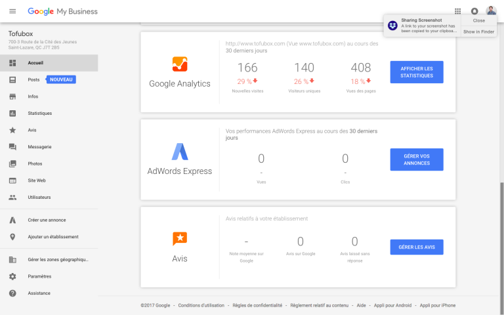Screen dimensions: 504x315
Task: Open the hamburger main menu
Action: coord(12,11)
